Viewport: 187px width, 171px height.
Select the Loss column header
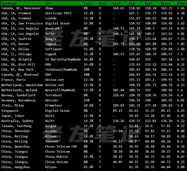(88, 3)
